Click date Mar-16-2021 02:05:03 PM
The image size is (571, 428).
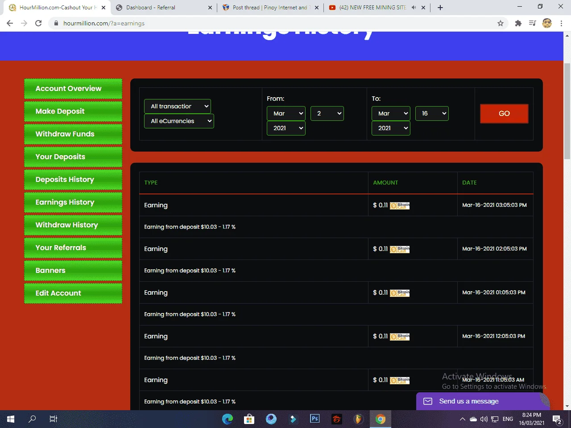tap(494, 249)
